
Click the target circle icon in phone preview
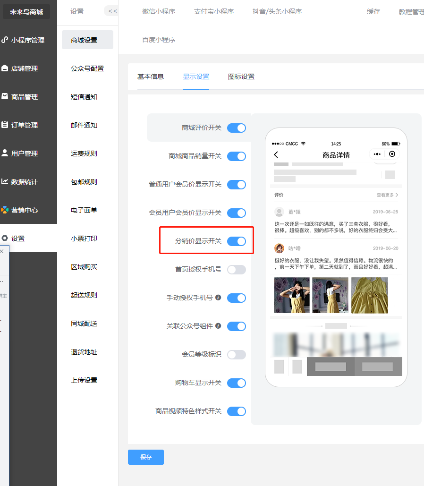392,154
